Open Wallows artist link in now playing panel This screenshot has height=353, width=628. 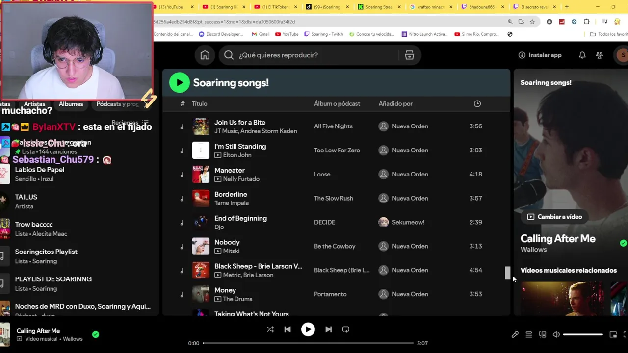pos(533,250)
